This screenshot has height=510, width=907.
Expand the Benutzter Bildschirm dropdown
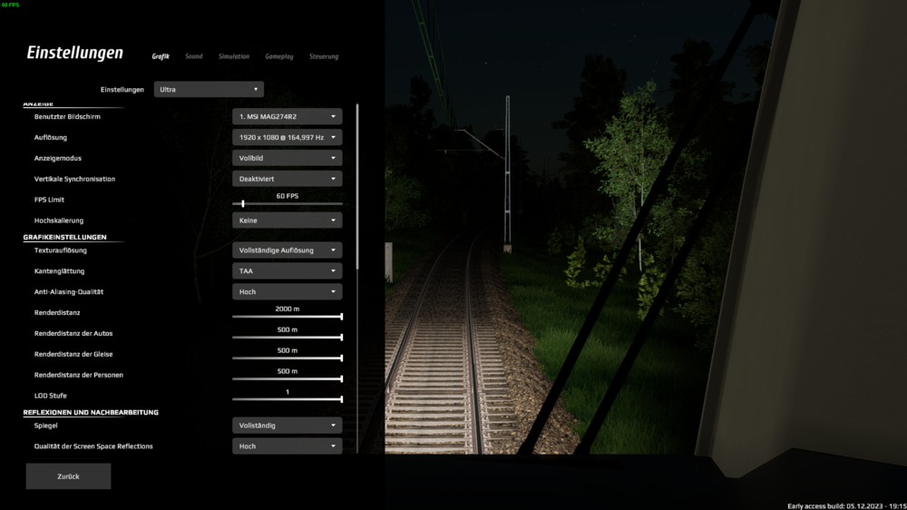pos(287,116)
